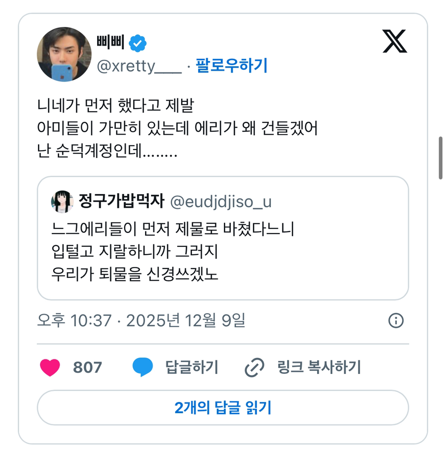The width and height of the screenshot is (446, 462).
Task: Click the 팔로우하기 follow link
Action: click(x=231, y=66)
